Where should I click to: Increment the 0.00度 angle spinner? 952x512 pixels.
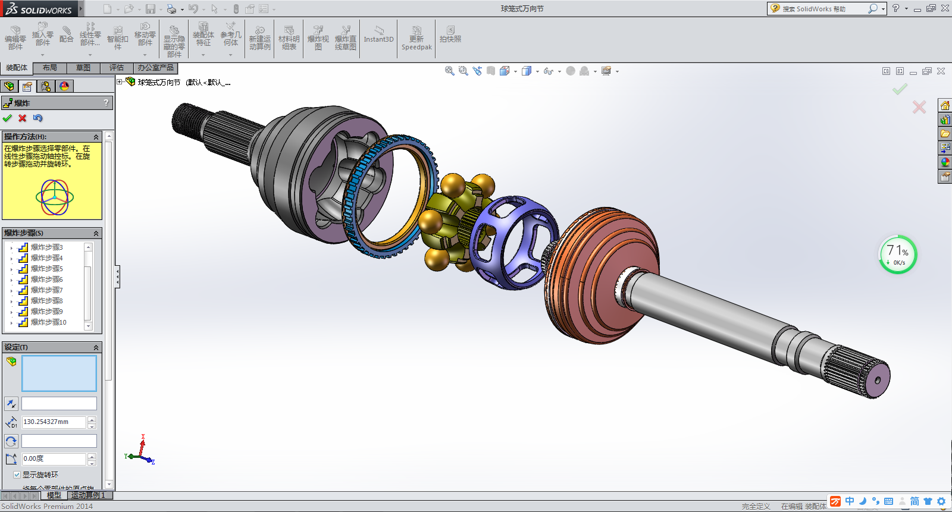[x=92, y=456]
